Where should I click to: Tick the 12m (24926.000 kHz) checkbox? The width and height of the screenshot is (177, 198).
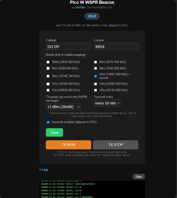click(x=48, y=90)
